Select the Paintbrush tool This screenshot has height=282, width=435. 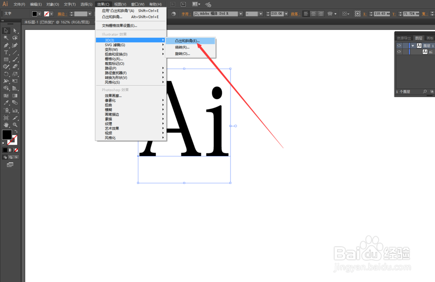tap(15, 59)
